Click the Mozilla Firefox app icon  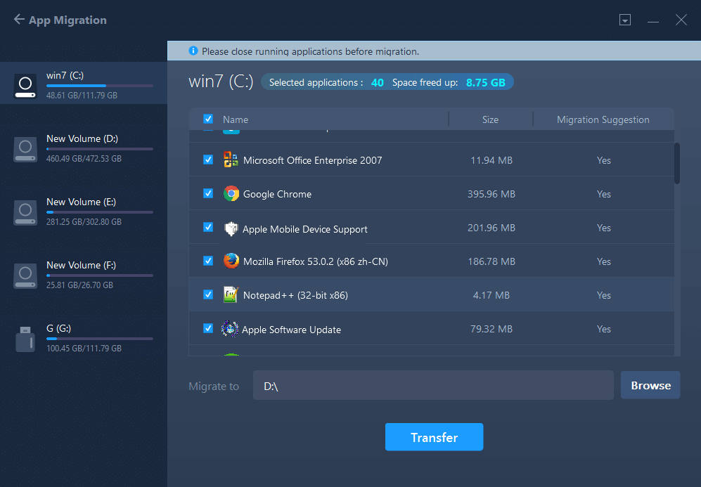pos(231,261)
